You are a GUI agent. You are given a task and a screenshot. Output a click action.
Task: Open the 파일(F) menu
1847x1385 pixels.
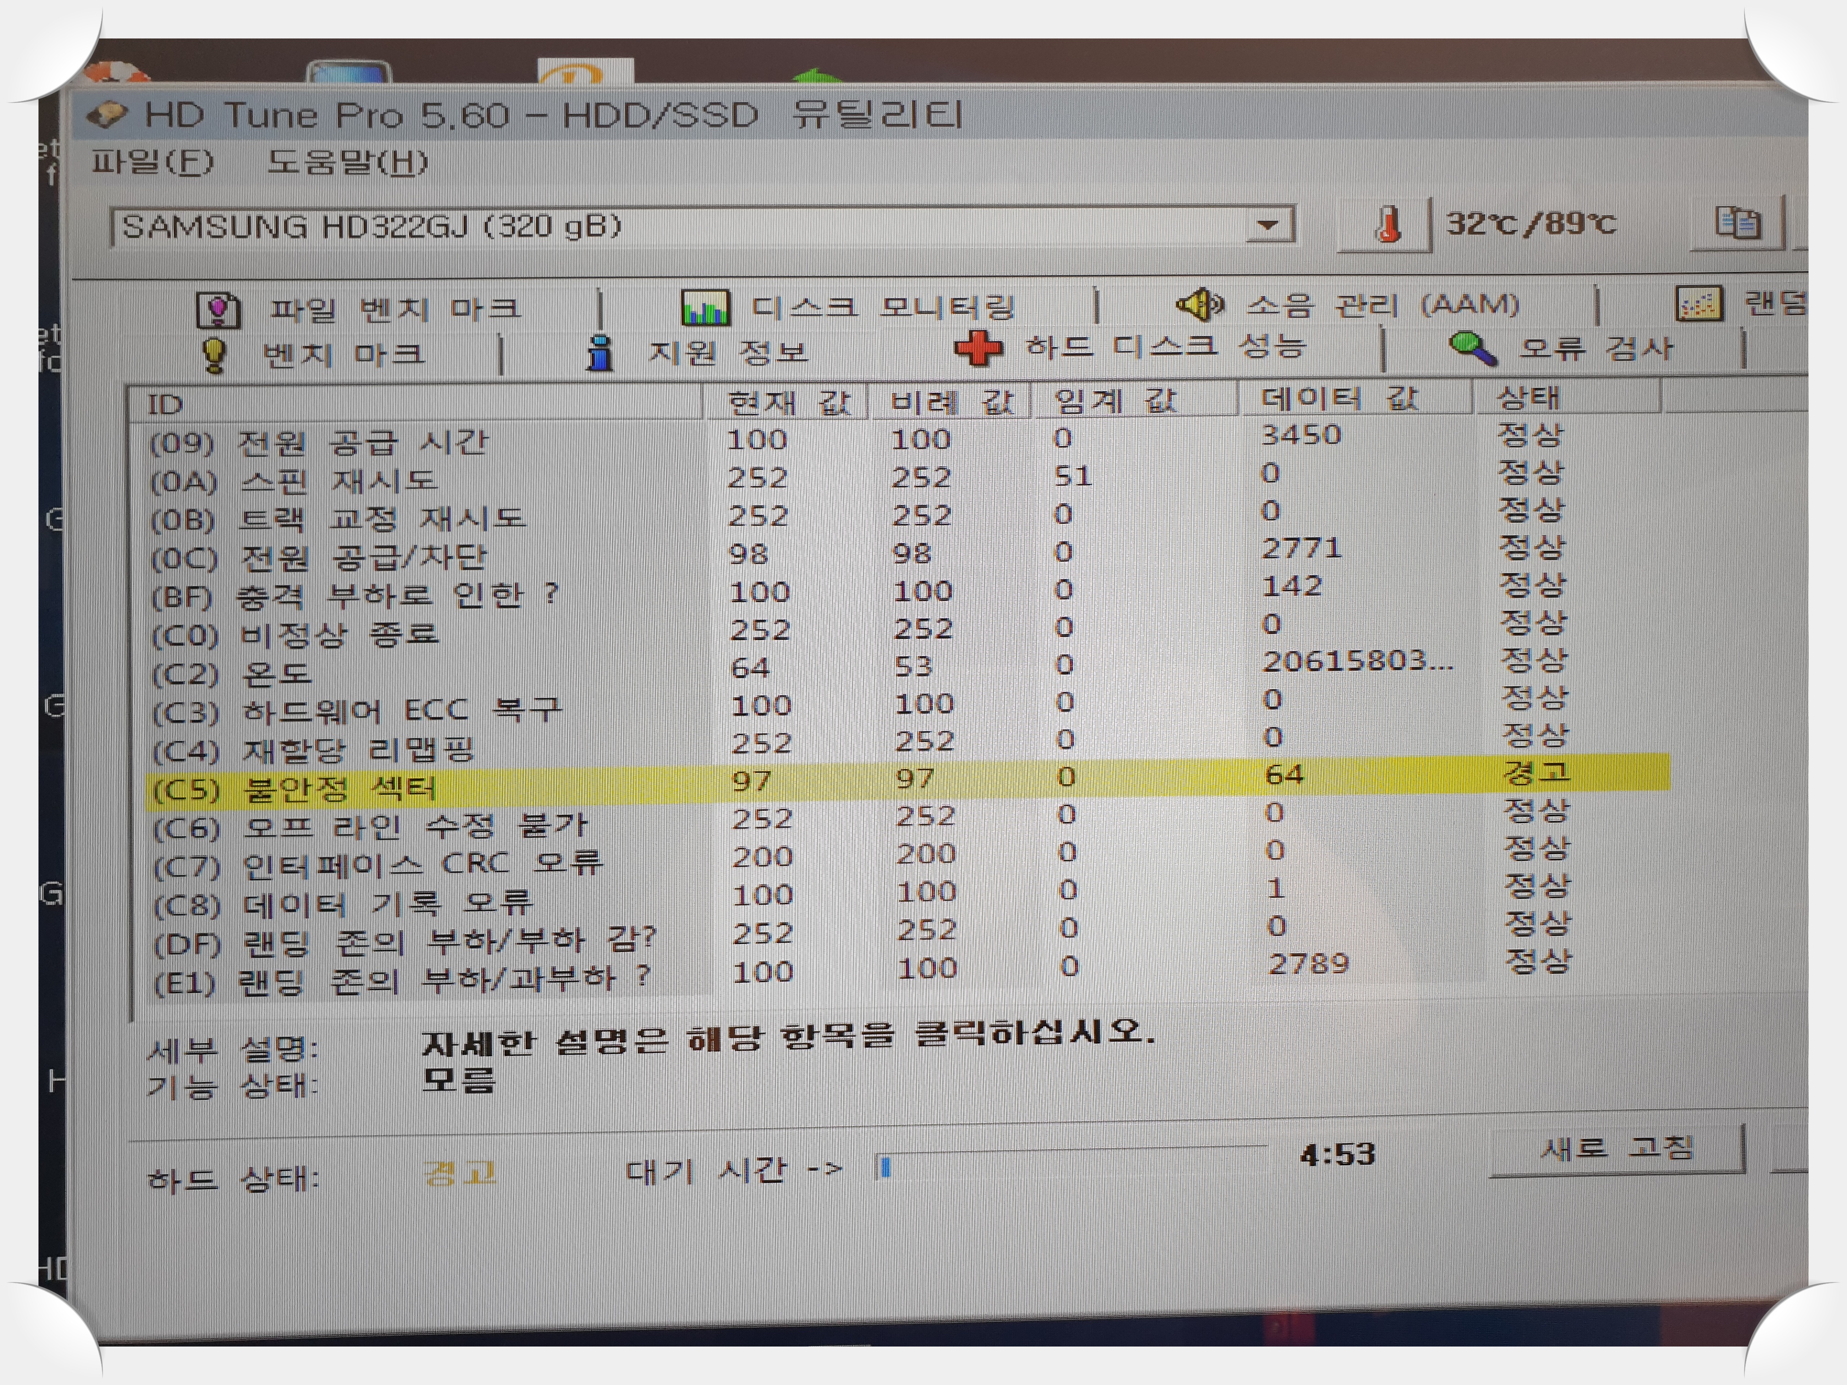pos(152,161)
